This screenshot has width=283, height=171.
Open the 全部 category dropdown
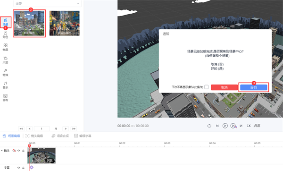click(x=48, y=3)
